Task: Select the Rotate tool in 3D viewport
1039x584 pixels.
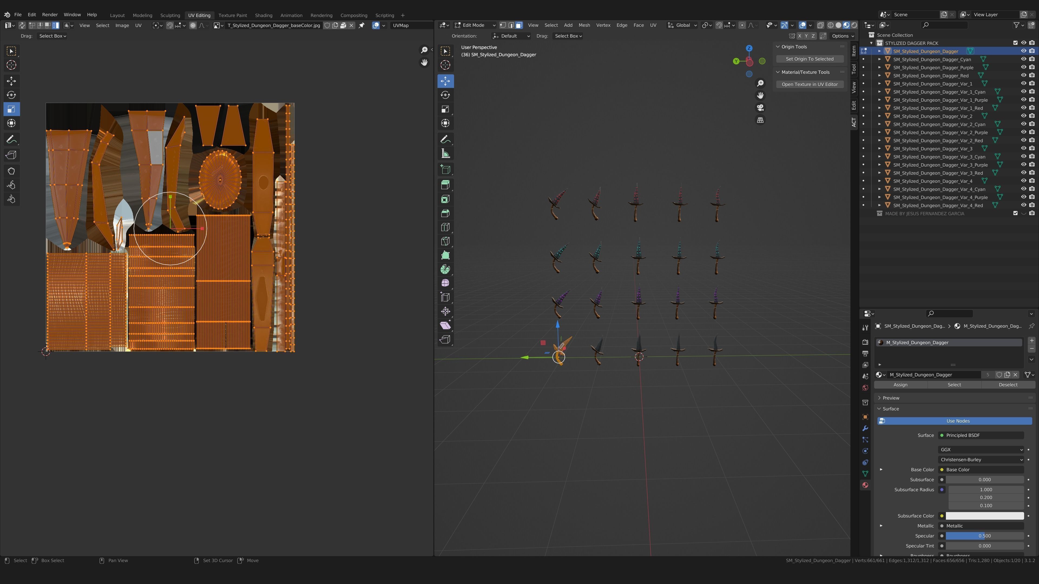Action: (445, 95)
